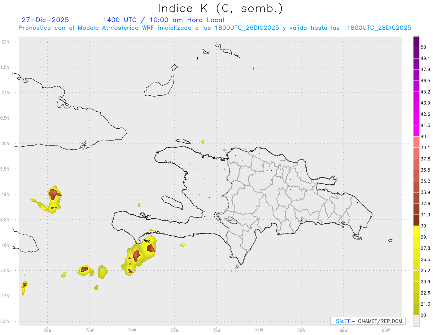Click the colorbar label "26.5"

[x=425, y=259]
